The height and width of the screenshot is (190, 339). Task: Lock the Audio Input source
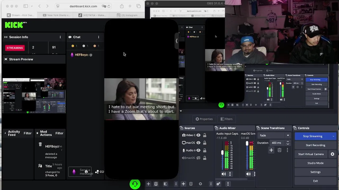click(204, 150)
